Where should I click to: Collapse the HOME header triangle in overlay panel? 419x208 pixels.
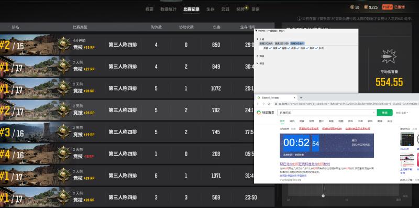pyautogui.click(x=257, y=31)
